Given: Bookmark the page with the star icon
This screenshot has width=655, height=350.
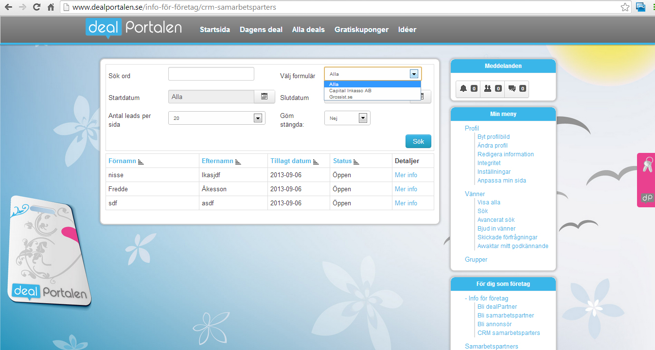Looking at the screenshot, I should (x=625, y=7).
